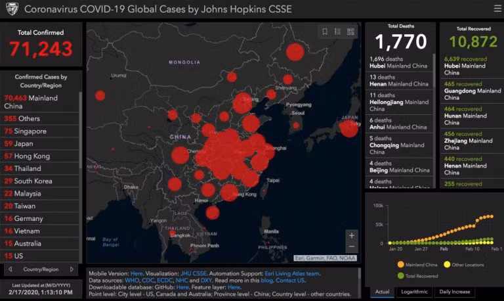The height and width of the screenshot is (301, 504).
Task: Select the 59 Japan row
Action: pyautogui.click(x=39, y=143)
